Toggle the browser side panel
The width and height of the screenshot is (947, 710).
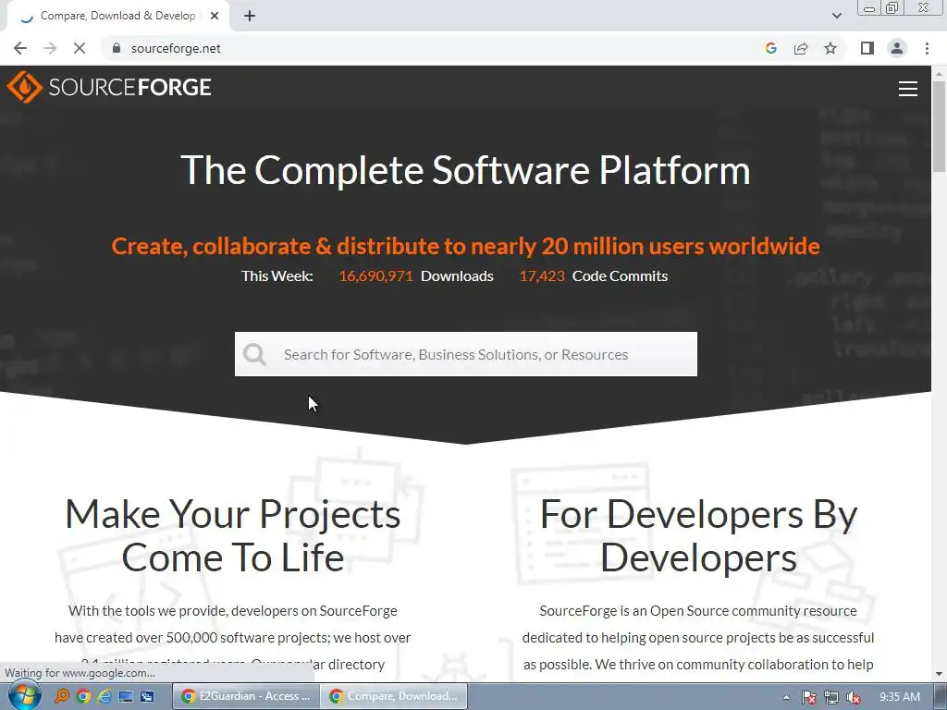click(x=867, y=48)
